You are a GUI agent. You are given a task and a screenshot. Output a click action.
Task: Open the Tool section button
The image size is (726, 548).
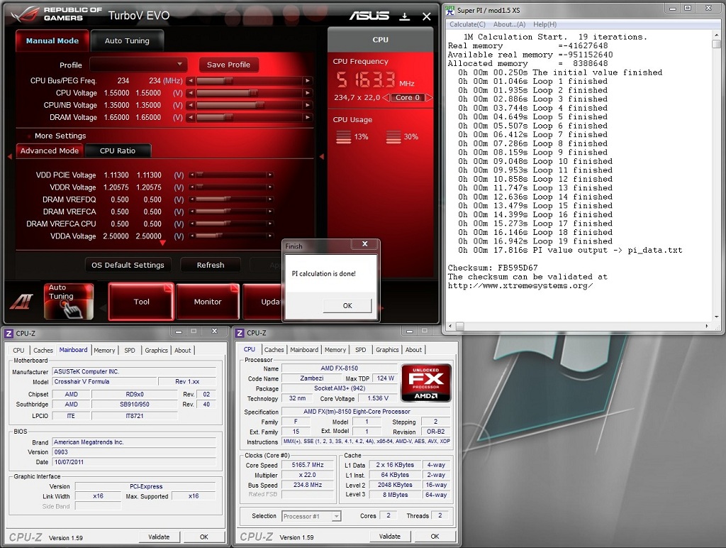click(x=141, y=302)
